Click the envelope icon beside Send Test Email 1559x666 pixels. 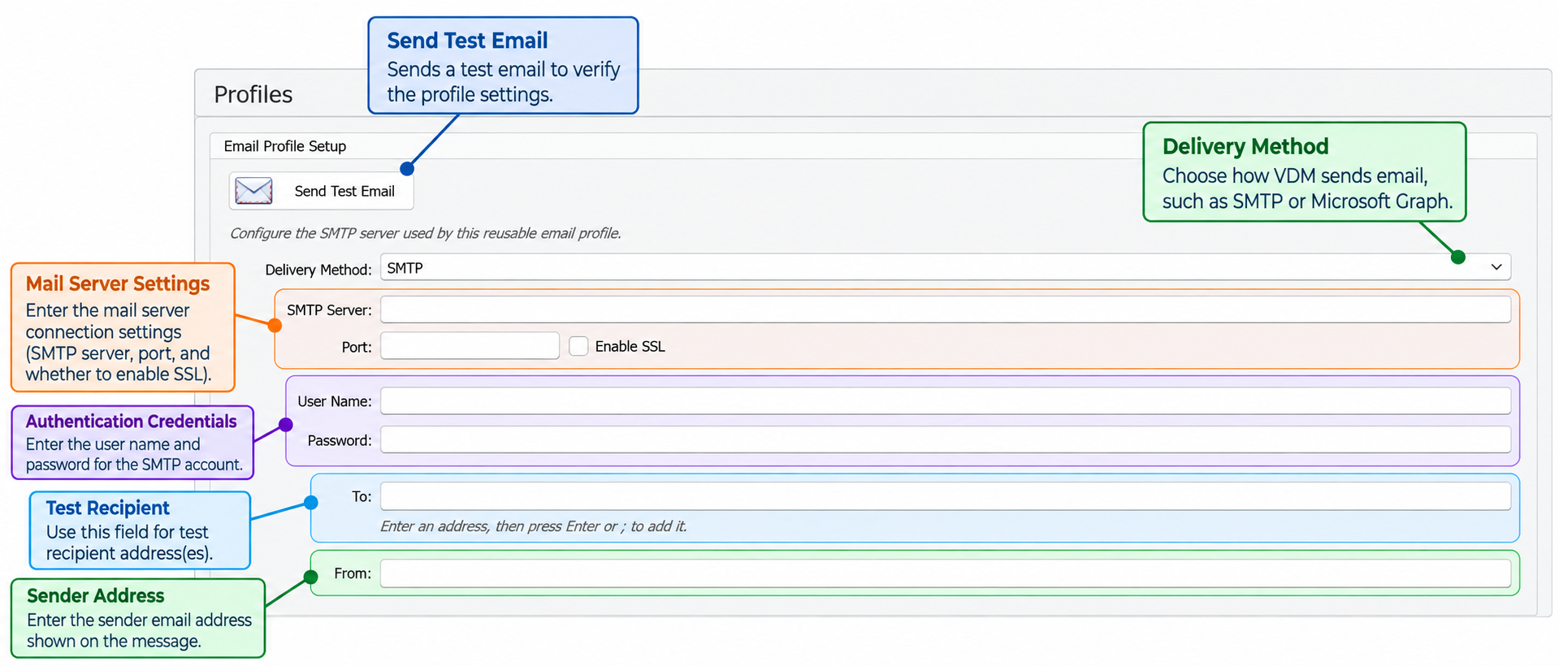click(253, 191)
